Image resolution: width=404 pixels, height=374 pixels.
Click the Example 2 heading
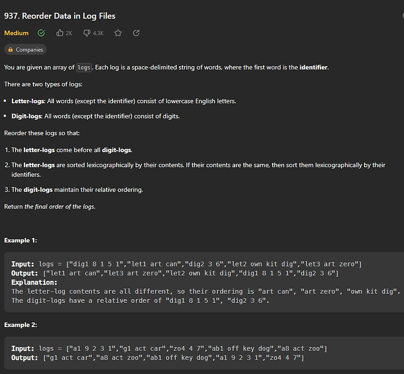(x=20, y=325)
